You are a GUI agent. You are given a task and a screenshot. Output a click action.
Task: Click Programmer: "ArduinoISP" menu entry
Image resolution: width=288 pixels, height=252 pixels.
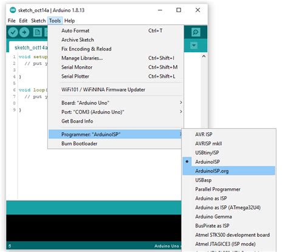tap(115, 134)
